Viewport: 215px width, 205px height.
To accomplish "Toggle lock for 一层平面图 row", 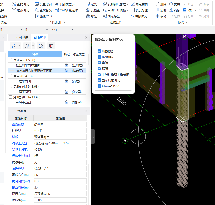I will [66, 81].
